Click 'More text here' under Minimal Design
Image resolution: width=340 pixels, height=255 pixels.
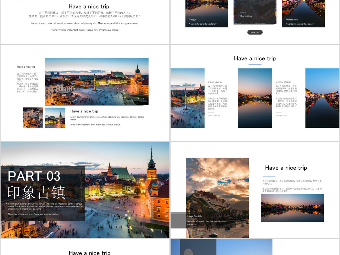(281, 116)
